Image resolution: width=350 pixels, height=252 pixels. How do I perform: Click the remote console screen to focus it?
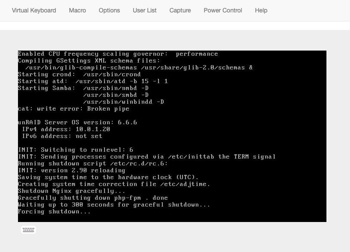(172, 136)
